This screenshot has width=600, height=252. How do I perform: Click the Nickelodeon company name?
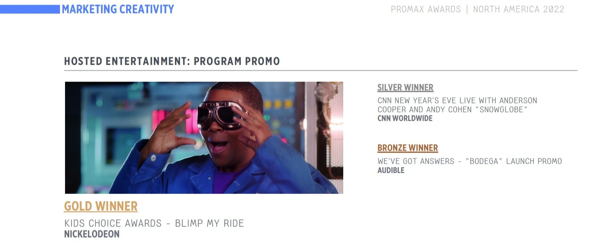pos(92,234)
